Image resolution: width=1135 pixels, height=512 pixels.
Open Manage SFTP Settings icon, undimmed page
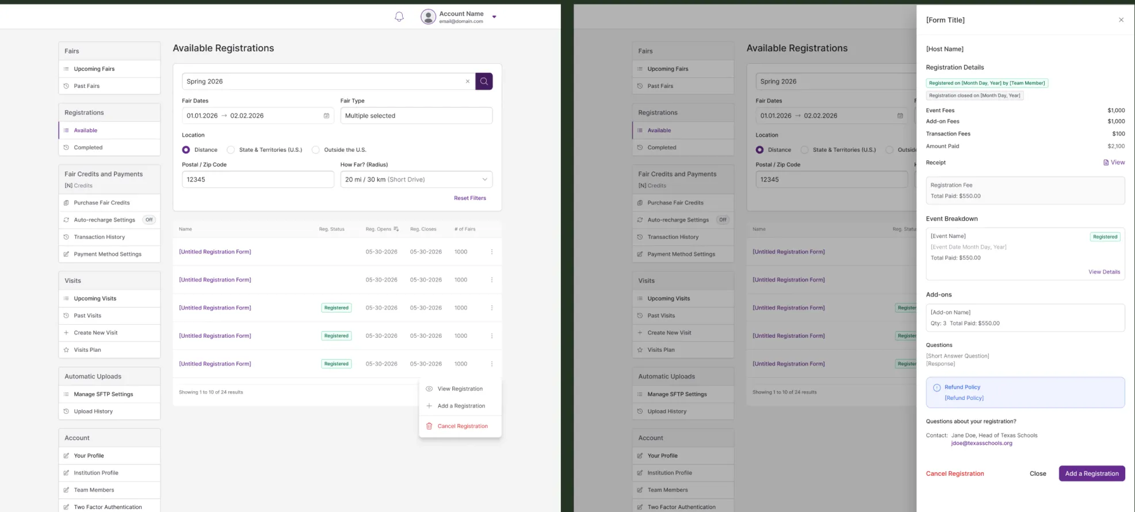click(x=66, y=394)
